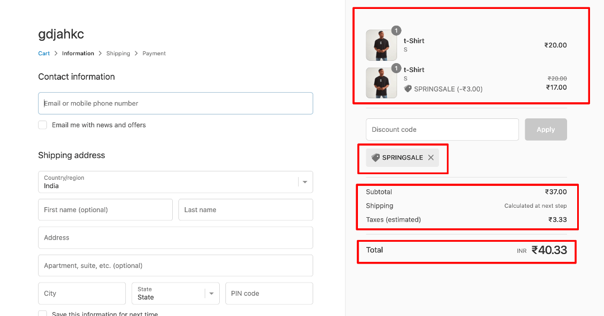Click the Contact information heading
The height and width of the screenshot is (316, 604).
click(76, 77)
